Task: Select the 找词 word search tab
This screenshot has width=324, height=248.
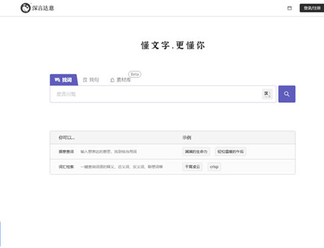Action: tap(63, 80)
